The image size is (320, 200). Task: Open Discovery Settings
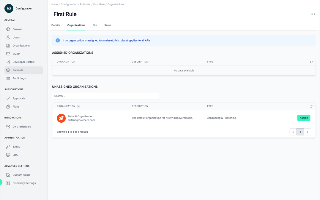click(24, 183)
